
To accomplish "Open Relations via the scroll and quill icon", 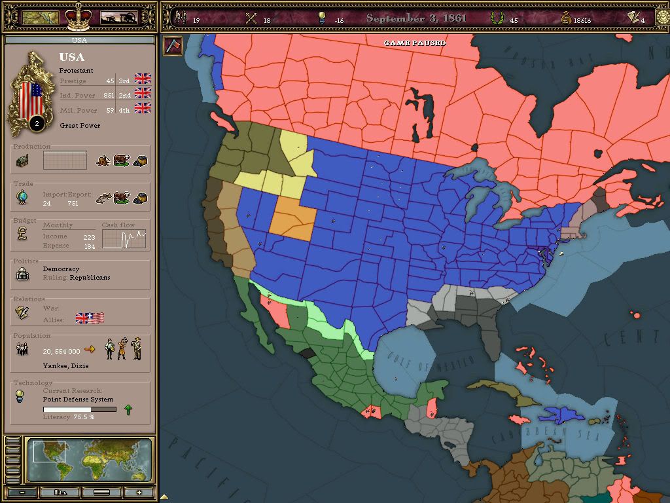I will pyautogui.click(x=22, y=312).
